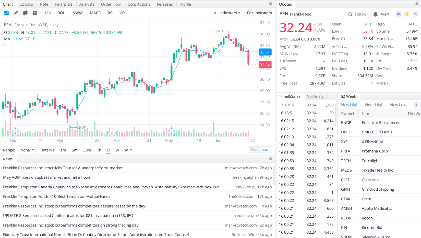
Task: Switch to the Releases tab
Action: pos(165,4)
